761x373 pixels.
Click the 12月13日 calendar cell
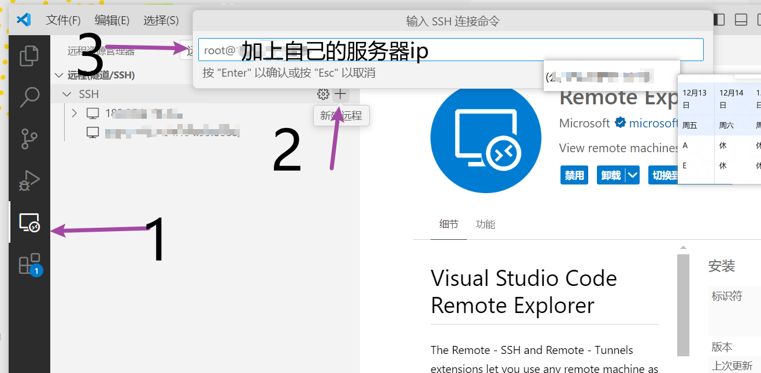tap(695, 99)
